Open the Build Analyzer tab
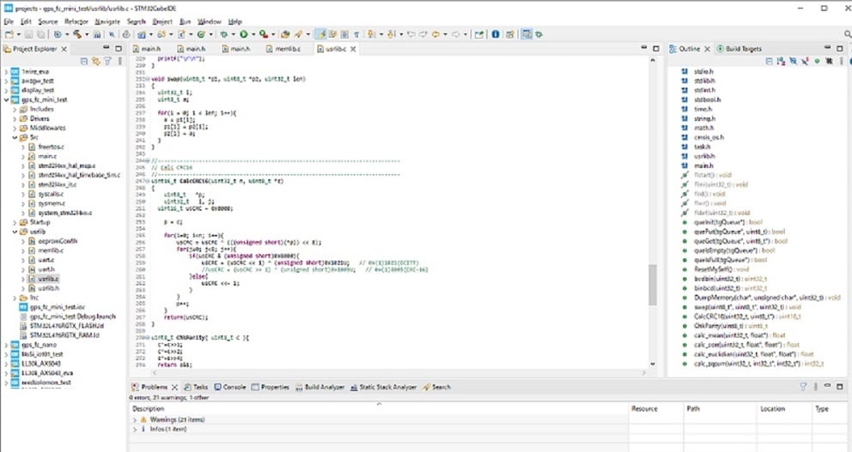The image size is (852, 452). [x=320, y=387]
